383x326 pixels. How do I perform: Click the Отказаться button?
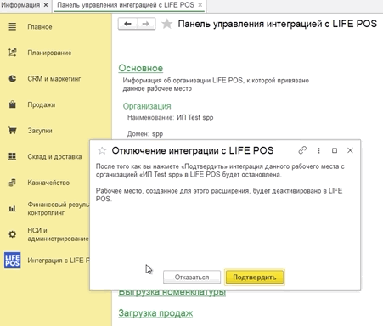pyautogui.click(x=192, y=278)
